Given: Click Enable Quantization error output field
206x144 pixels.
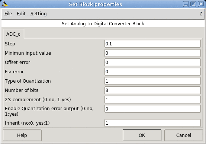Looking at the screenshot, I should [152, 109].
